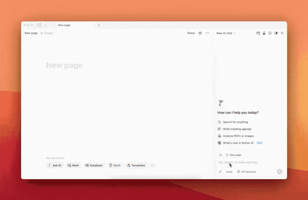Click the blue New badge
The width and height of the screenshot is (308, 200).
259,143
